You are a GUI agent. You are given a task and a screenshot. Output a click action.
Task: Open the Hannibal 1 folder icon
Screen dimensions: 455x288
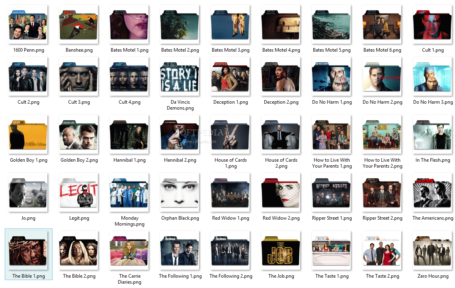(129, 134)
